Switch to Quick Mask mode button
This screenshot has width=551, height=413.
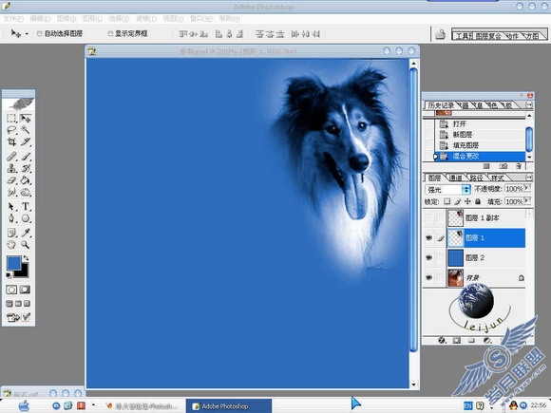pos(25,290)
